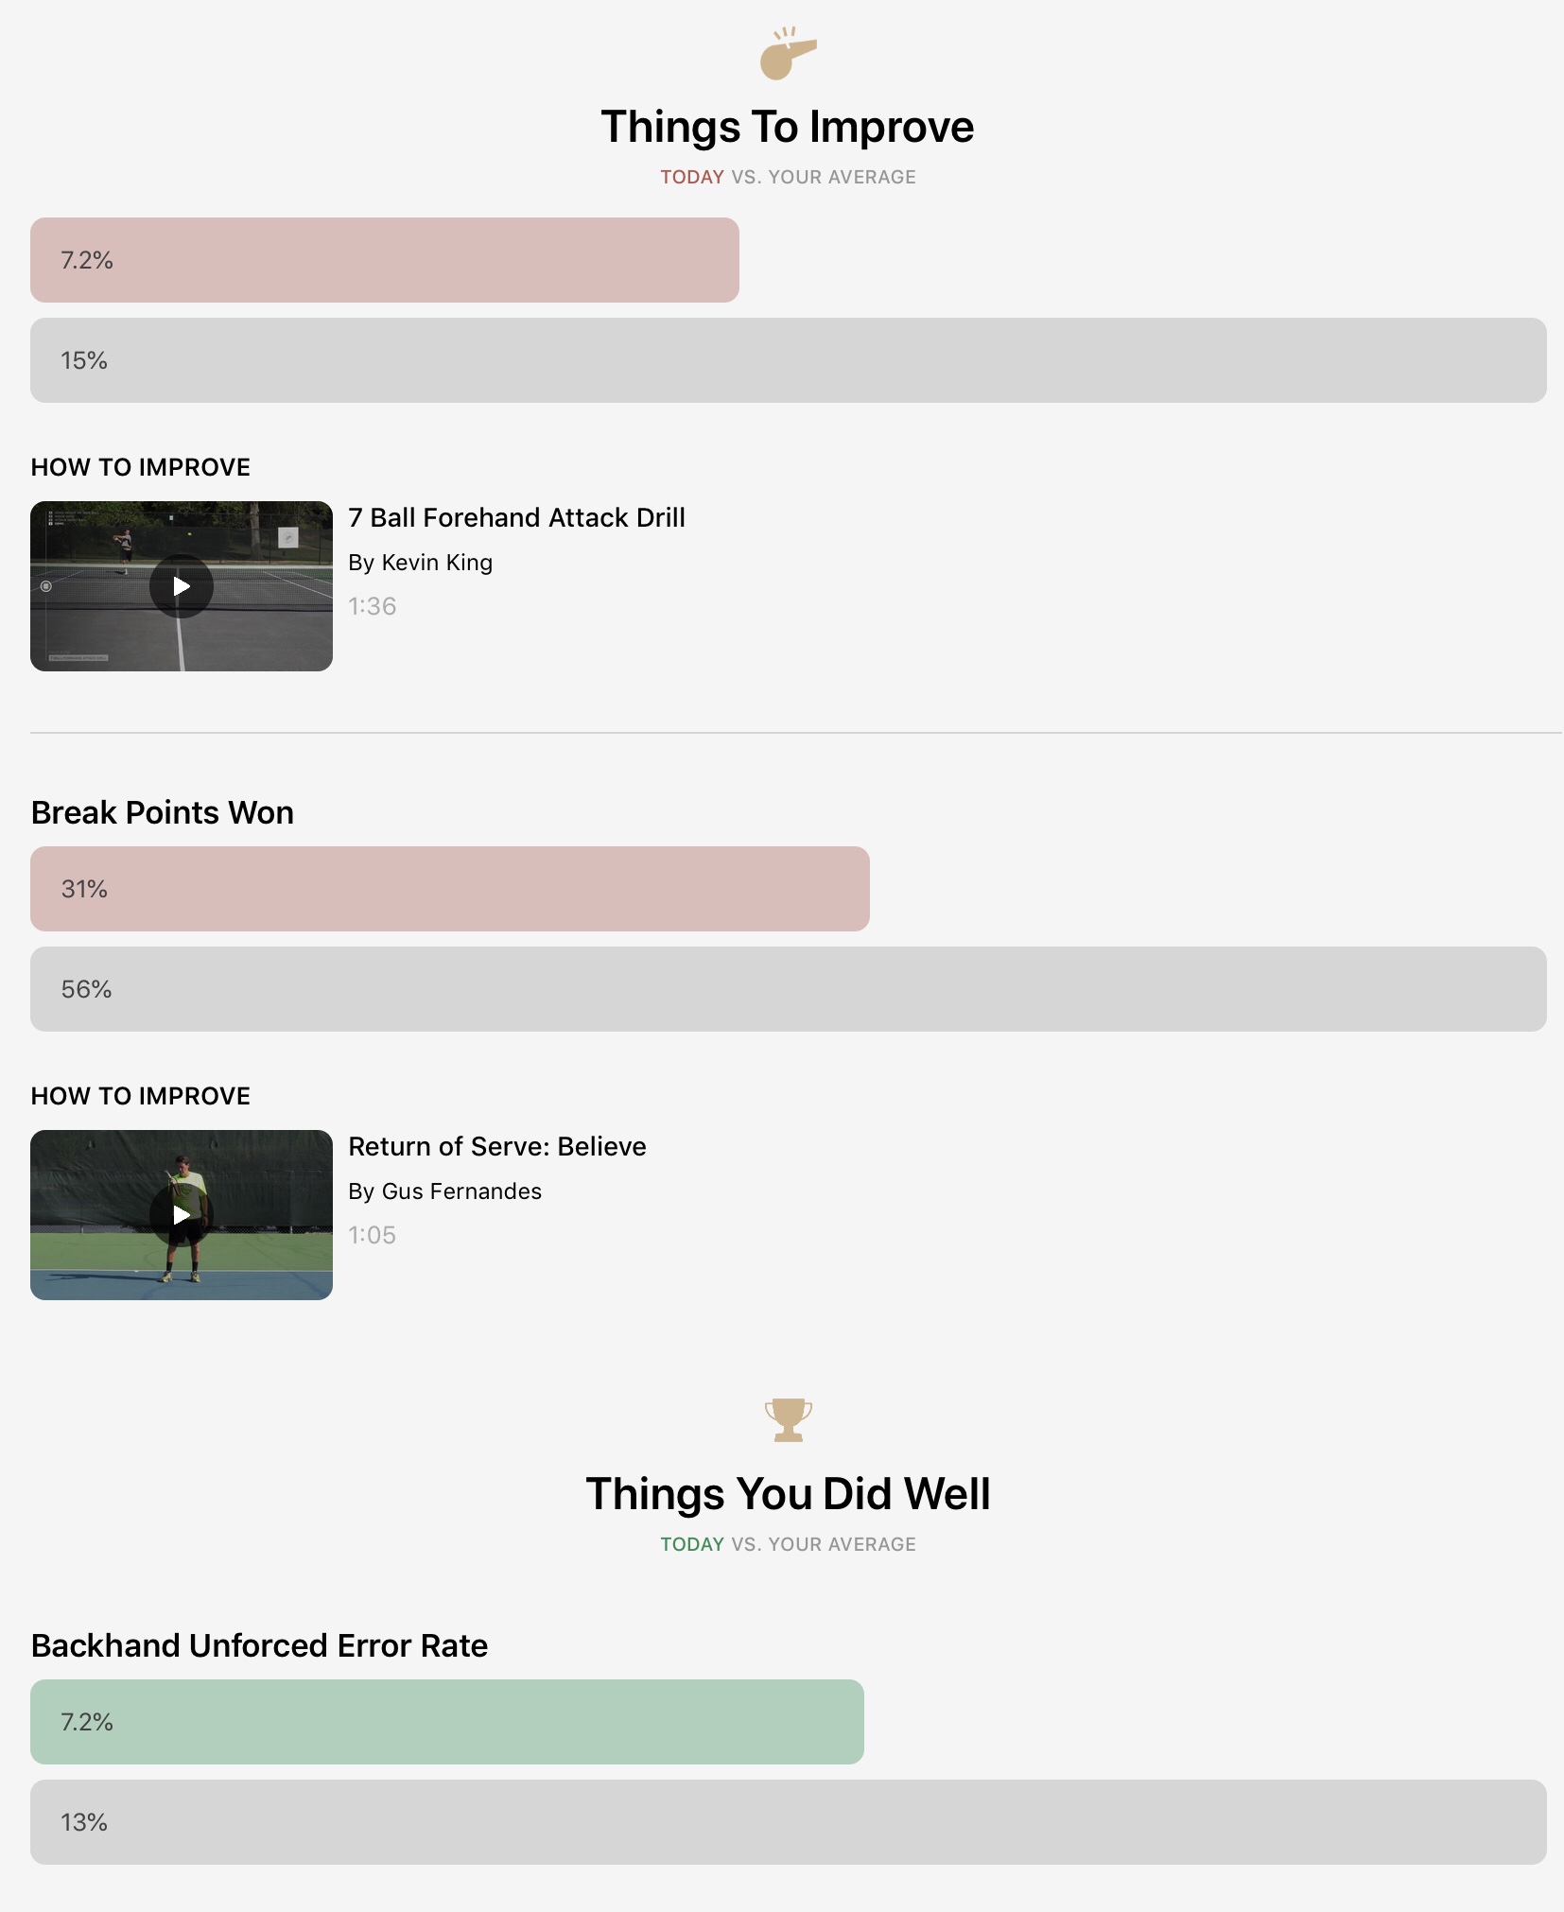
Task: Click the By Gus Fernandes author name
Action: point(444,1191)
